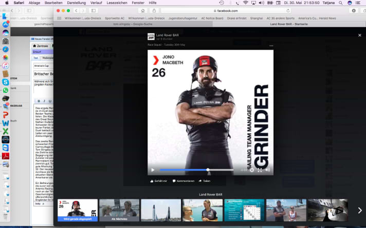This screenshot has width=366, height=228.
Task: Open Wi-Fi status menu
Action: [245, 3]
